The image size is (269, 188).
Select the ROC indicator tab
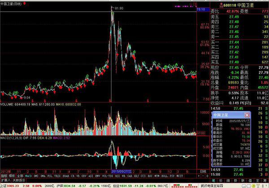[150, 175]
